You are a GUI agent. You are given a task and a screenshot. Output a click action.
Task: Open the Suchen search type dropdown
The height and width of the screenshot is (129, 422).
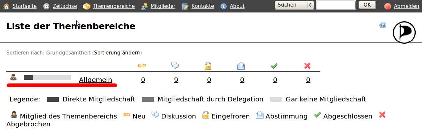295,5
